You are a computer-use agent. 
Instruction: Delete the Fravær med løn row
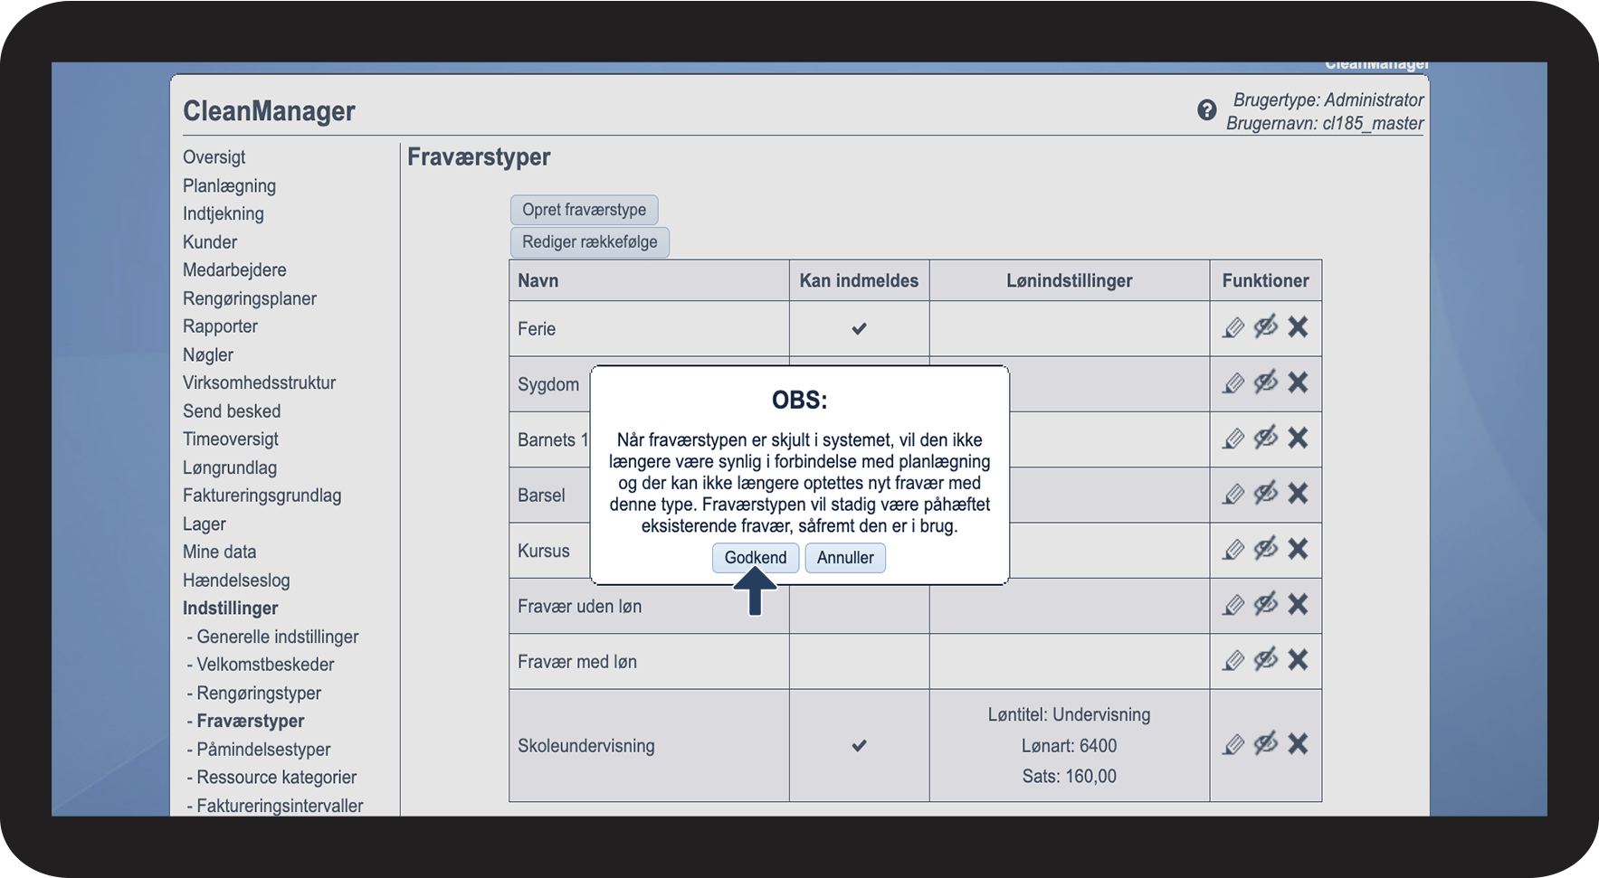pyautogui.click(x=1298, y=660)
